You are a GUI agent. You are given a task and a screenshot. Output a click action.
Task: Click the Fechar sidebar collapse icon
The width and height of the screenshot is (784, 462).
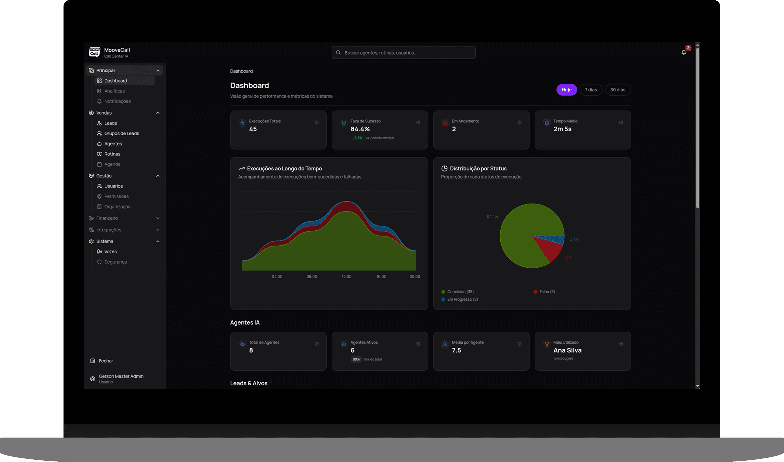(93, 361)
